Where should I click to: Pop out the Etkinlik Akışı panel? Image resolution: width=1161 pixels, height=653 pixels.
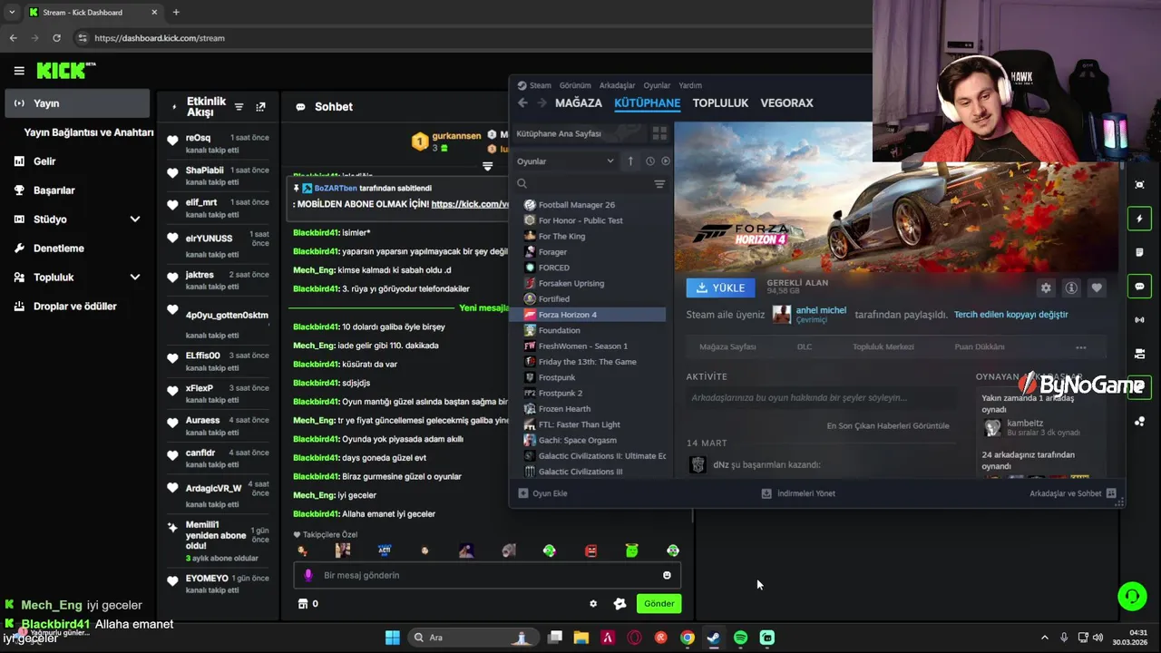tap(261, 107)
